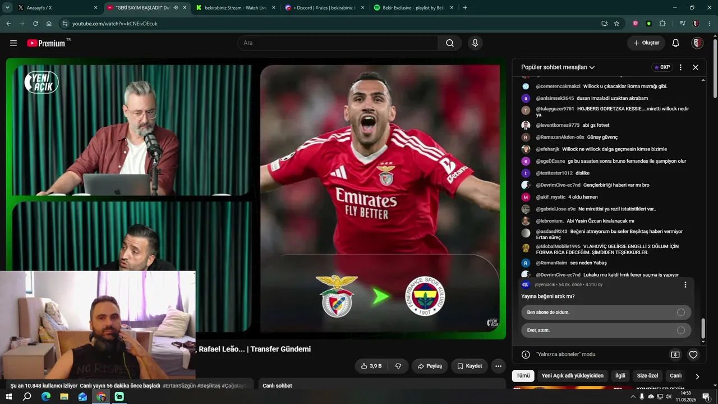Switch to the Discord #rules tab
718x404 pixels.
(325, 8)
